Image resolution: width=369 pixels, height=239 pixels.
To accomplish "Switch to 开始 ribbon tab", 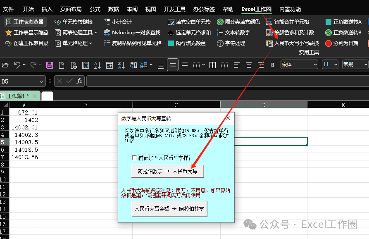I will click(x=29, y=9).
